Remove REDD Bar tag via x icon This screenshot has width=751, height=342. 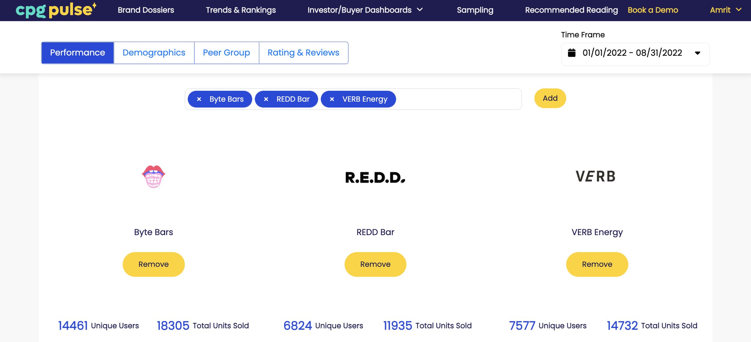click(266, 99)
